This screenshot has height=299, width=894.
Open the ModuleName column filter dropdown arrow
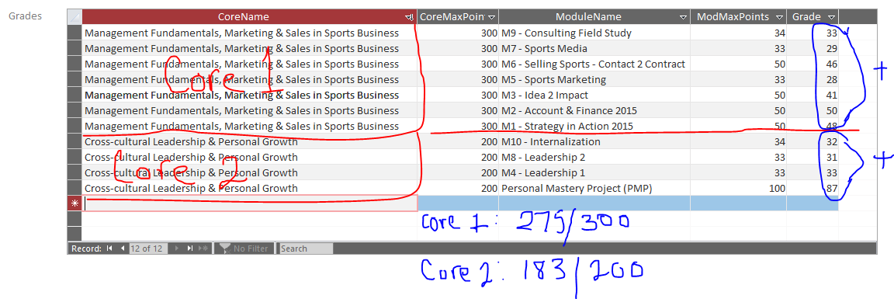coord(683,18)
